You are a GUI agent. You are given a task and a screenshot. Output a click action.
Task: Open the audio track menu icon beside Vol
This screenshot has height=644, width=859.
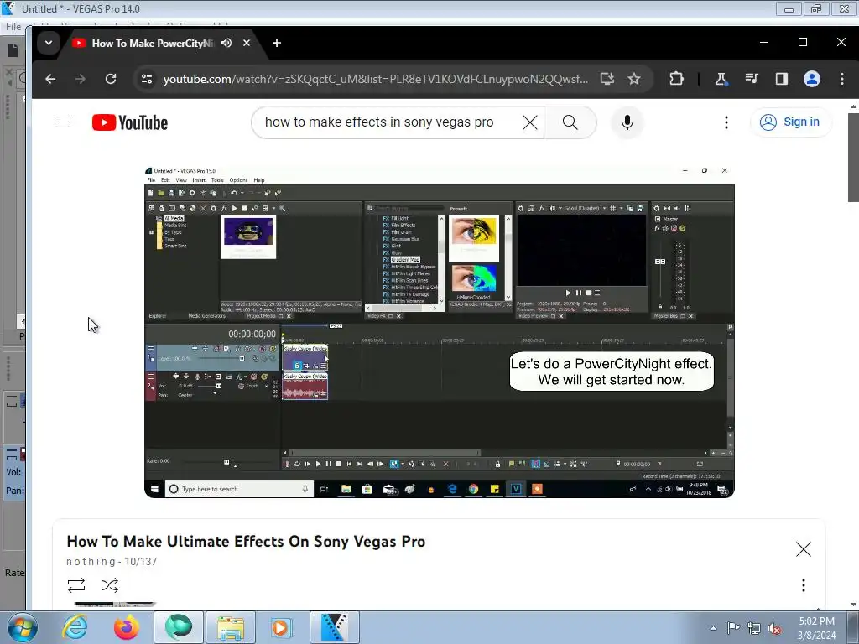coord(12,454)
